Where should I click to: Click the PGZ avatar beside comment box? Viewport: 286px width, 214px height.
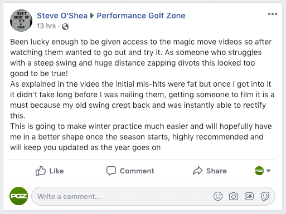(18, 196)
